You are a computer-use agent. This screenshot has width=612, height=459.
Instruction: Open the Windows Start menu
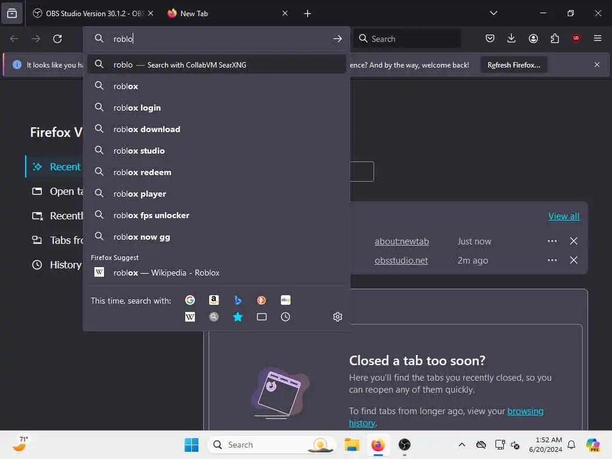pos(191,445)
